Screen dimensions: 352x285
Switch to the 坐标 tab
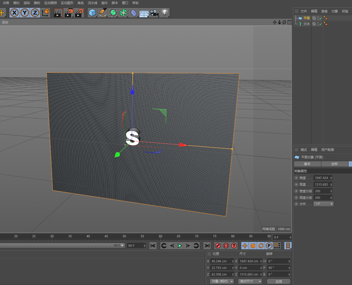[335, 164]
